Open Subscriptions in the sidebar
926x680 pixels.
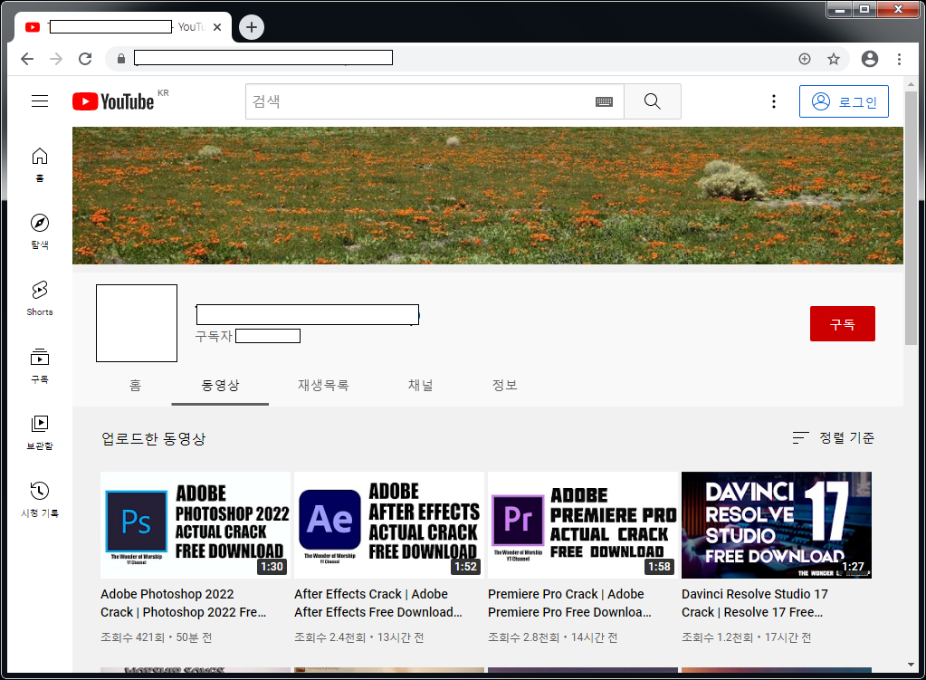tap(40, 366)
